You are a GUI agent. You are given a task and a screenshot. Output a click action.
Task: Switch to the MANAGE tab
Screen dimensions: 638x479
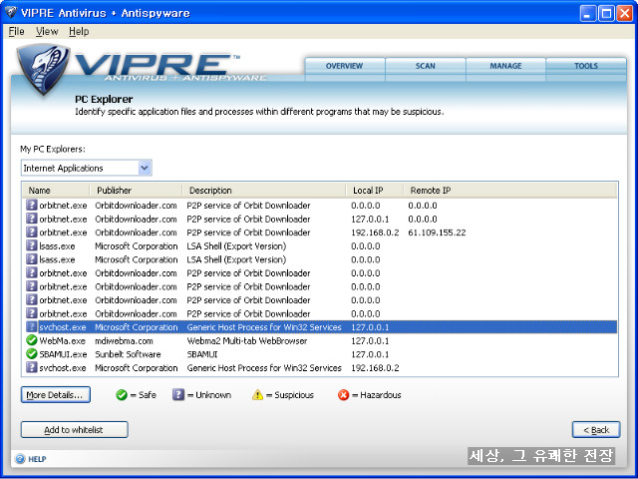[505, 66]
